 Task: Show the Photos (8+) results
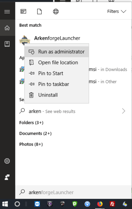pos(31,144)
